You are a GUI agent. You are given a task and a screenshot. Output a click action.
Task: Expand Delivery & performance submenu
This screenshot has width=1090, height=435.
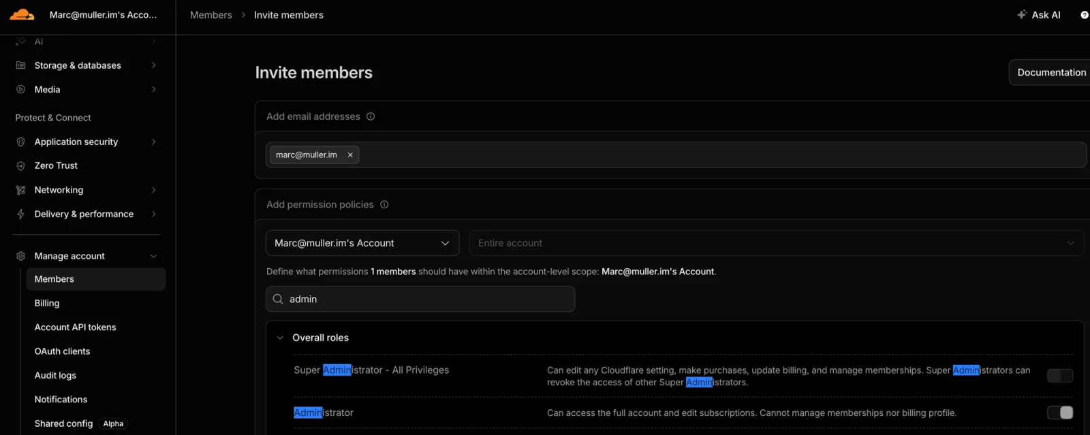point(153,214)
